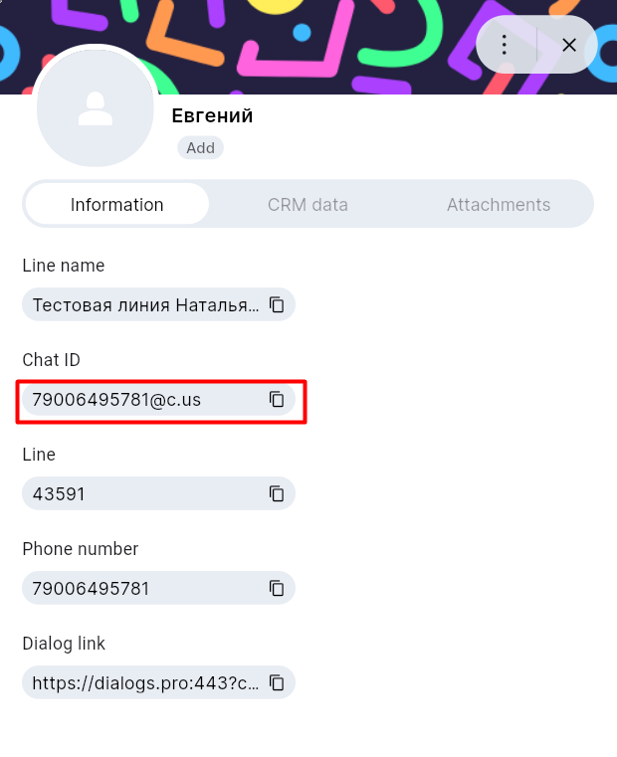Copy the Chat ID value

(277, 400)
